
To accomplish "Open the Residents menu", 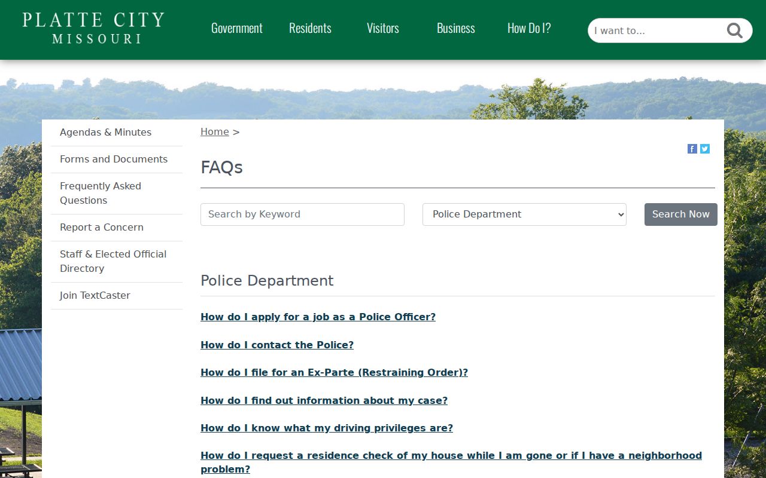I will pyautogui.click(x=310, y=28).
